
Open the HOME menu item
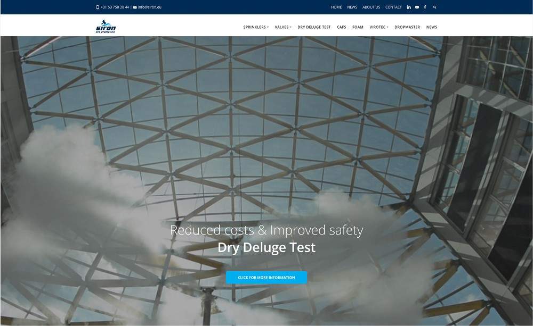pos(336,7)
